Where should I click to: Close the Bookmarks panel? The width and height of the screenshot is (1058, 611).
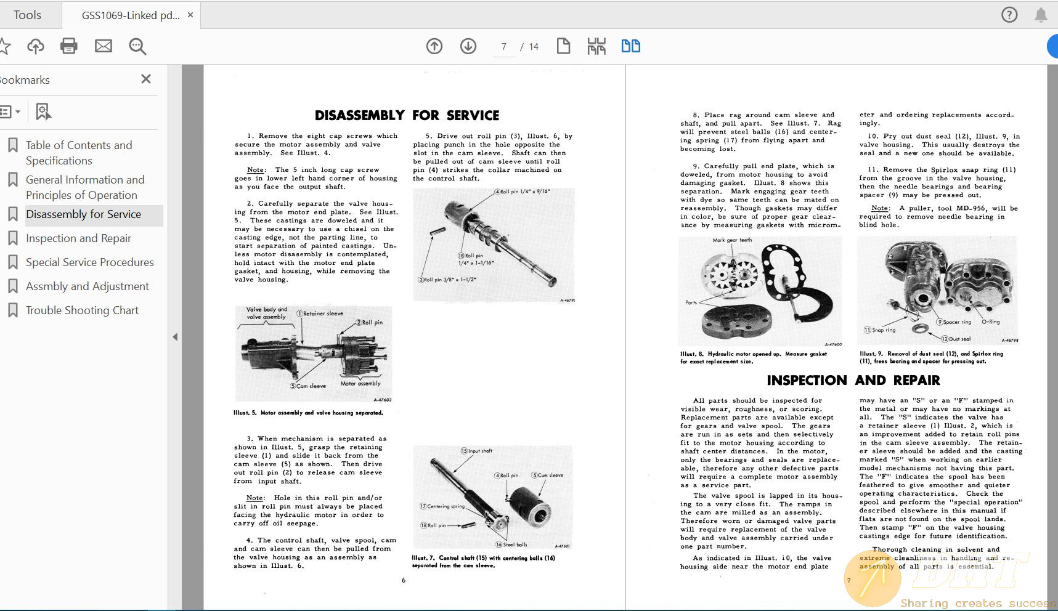[146, 79]
